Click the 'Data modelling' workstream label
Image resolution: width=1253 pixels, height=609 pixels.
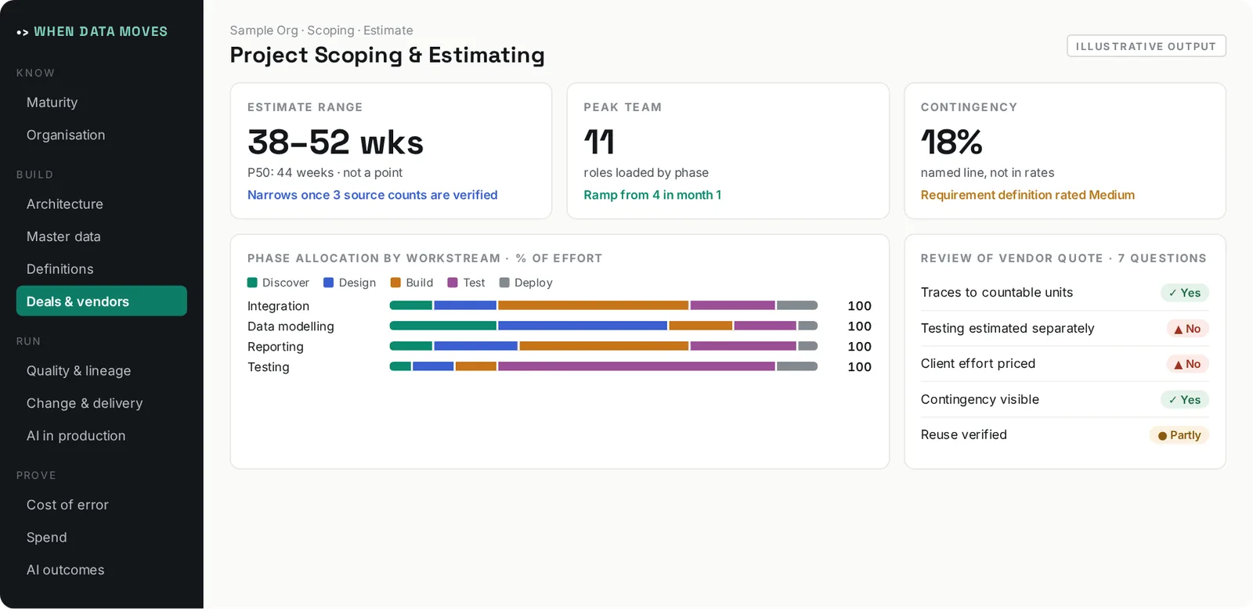(x=291, y=326)
